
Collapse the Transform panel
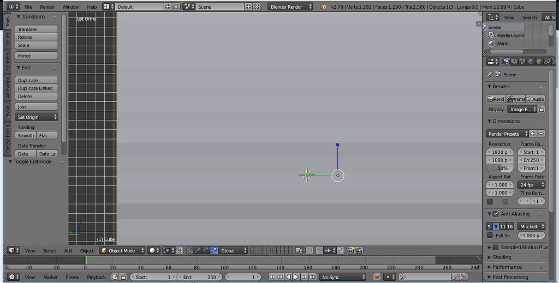point(19,17)
